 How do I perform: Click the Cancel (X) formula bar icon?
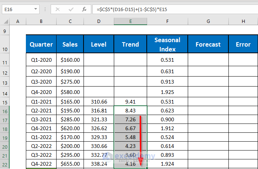(x=58, y=9)
